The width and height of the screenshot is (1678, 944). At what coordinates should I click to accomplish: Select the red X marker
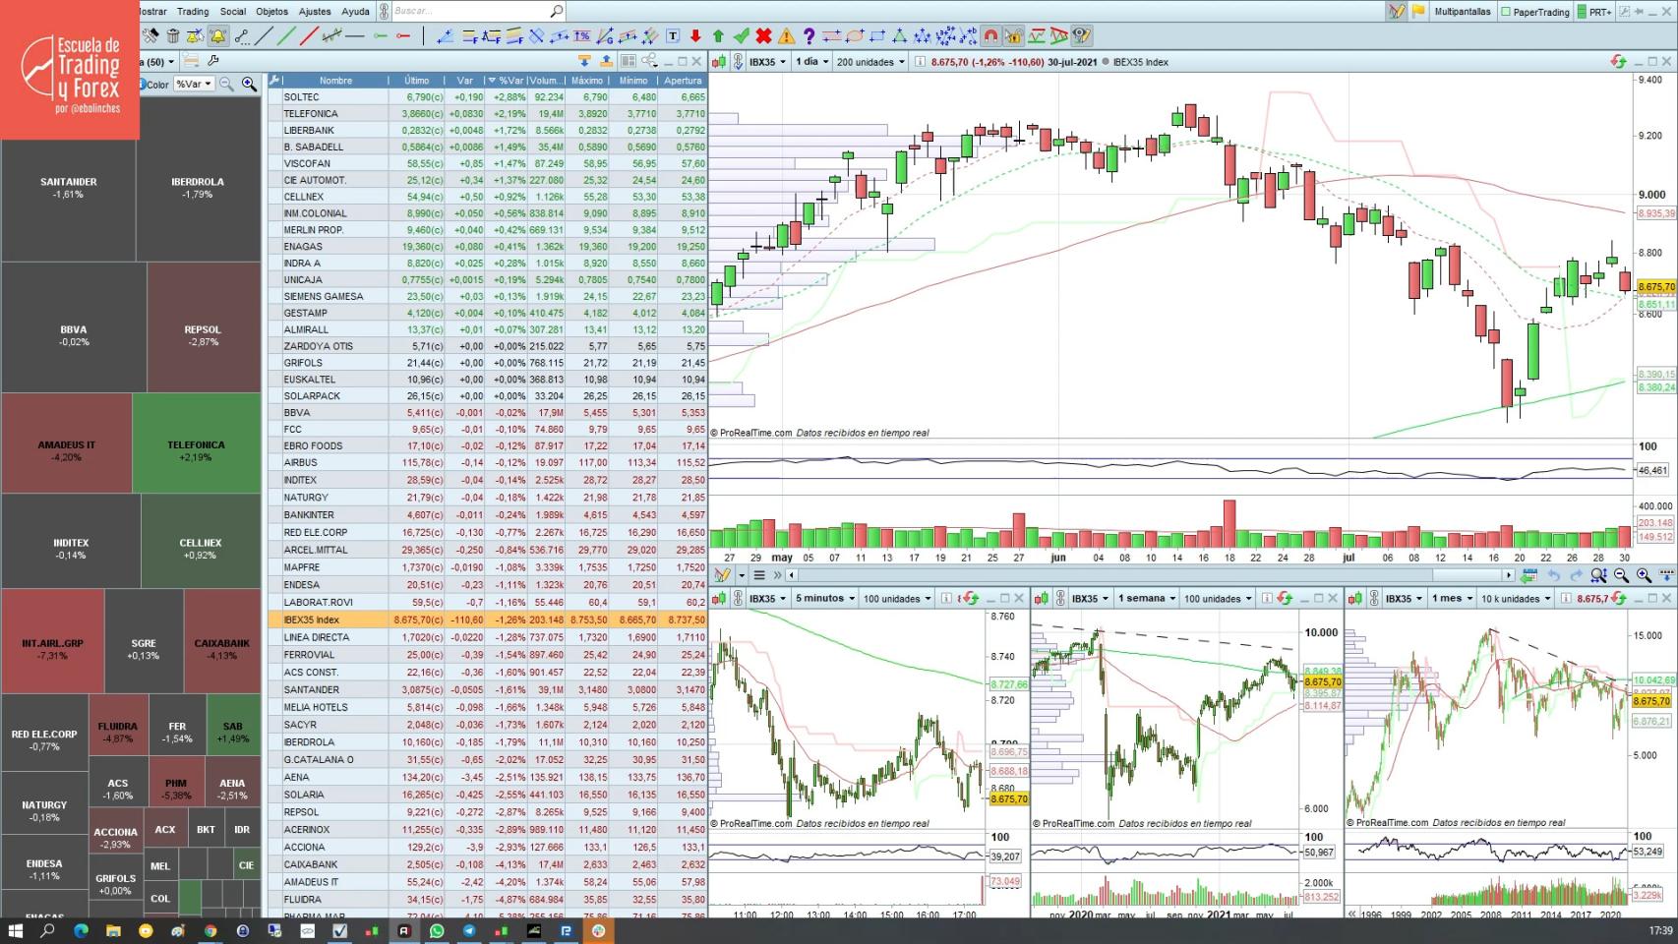coord(763,36)
